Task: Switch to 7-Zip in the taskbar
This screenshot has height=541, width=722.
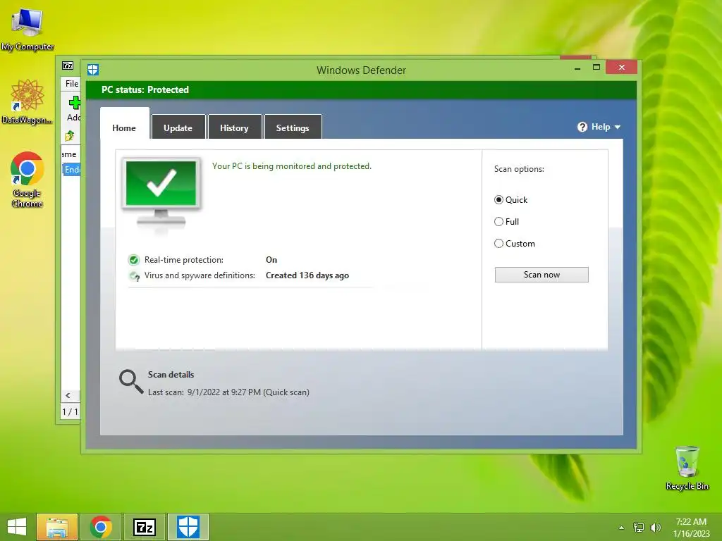Action: pyautogui.click(x=145, y=527)
